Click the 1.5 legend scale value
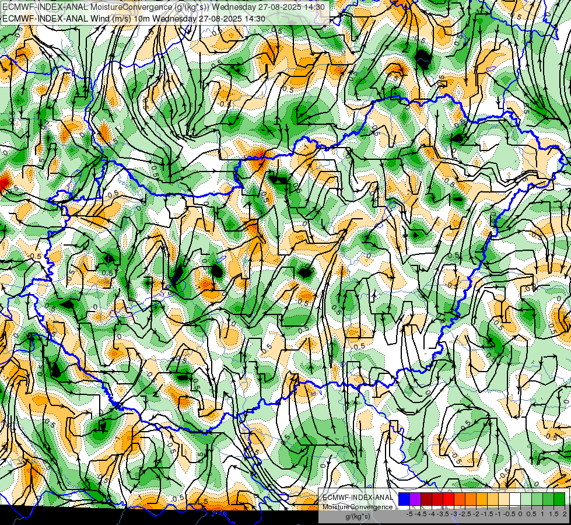571x525 pixels. pyautogui.click(x=553, y=514)
